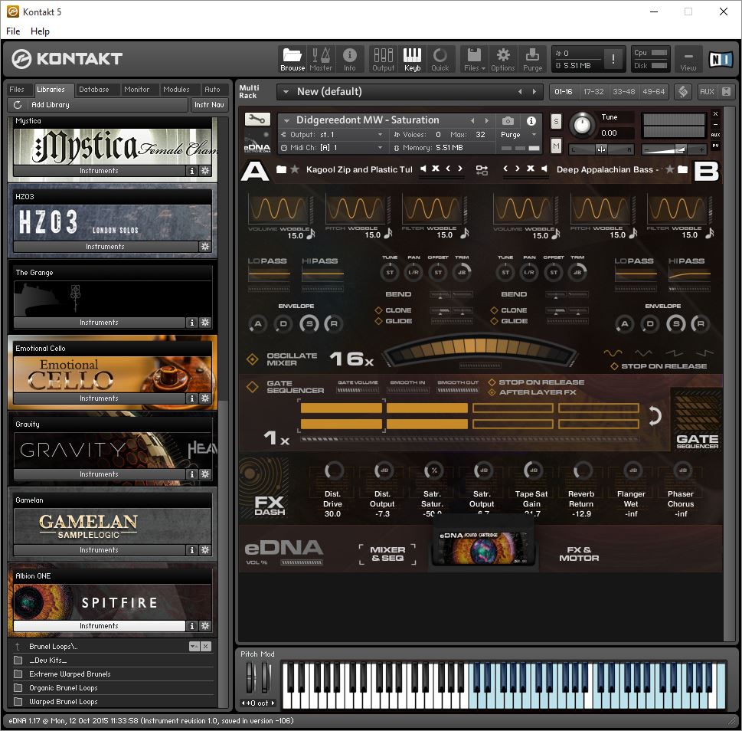Toggle the Mute M button
This screenshot has width=742, height=731.
coord(556,146)
